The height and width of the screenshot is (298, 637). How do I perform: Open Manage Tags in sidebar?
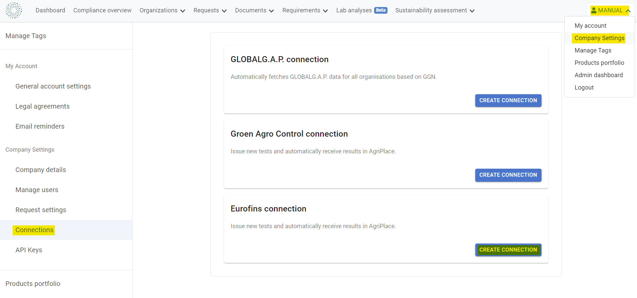click(26, 36)
